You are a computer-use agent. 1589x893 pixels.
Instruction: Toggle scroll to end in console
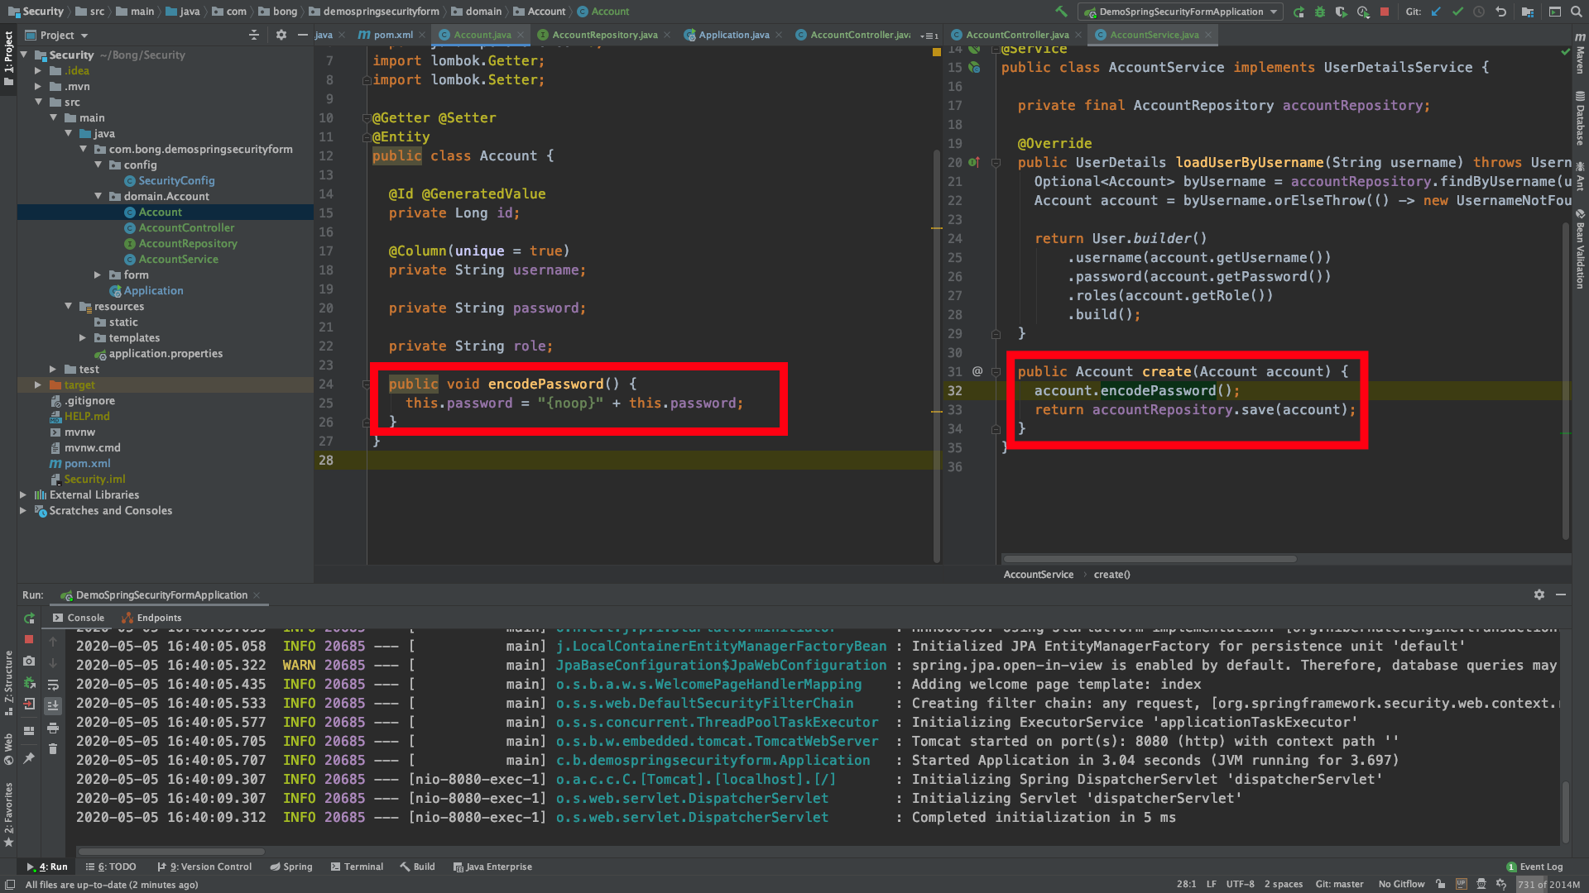(53, 705)
